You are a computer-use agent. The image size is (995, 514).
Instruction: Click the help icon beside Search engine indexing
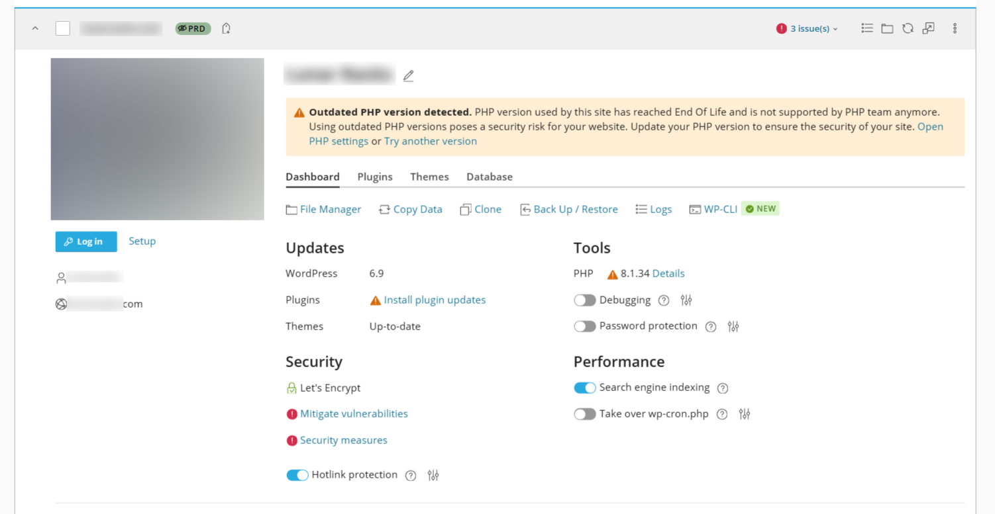(x=723, y=388)
